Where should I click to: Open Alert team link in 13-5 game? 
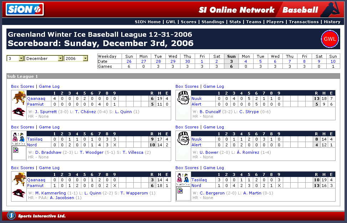[x=197, y=104]
